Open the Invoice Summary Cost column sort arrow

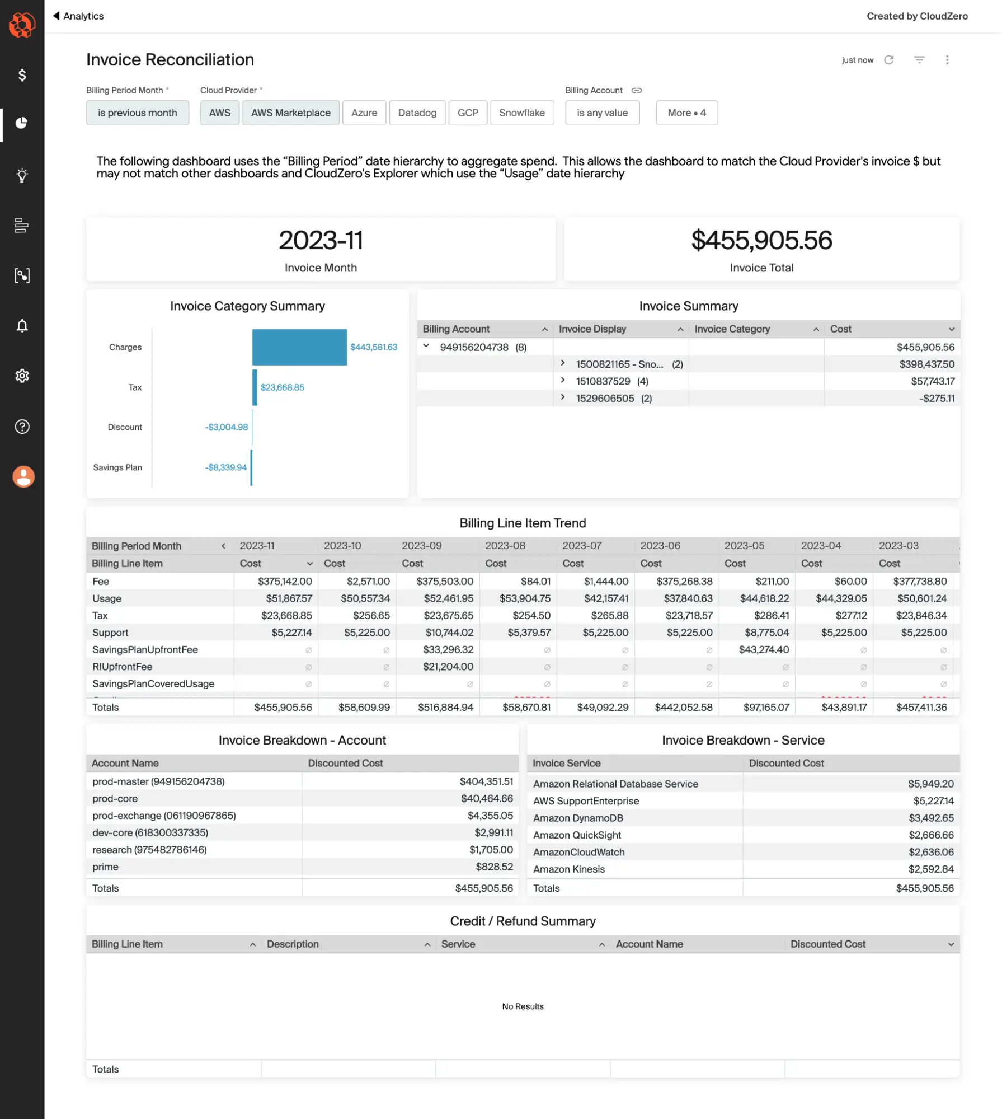point(952,329)
